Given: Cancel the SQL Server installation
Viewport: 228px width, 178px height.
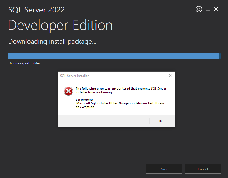Looking at the screenshot, I should point(203,169).
